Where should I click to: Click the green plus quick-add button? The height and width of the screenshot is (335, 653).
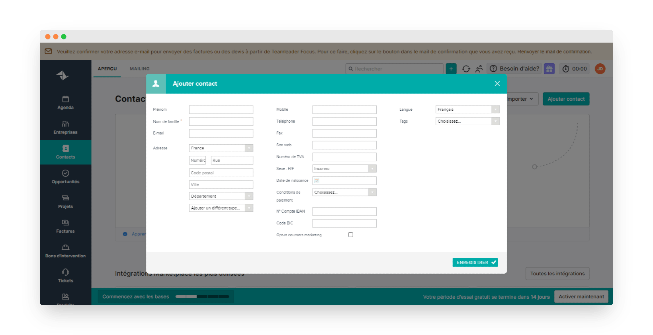click(451, 69)
